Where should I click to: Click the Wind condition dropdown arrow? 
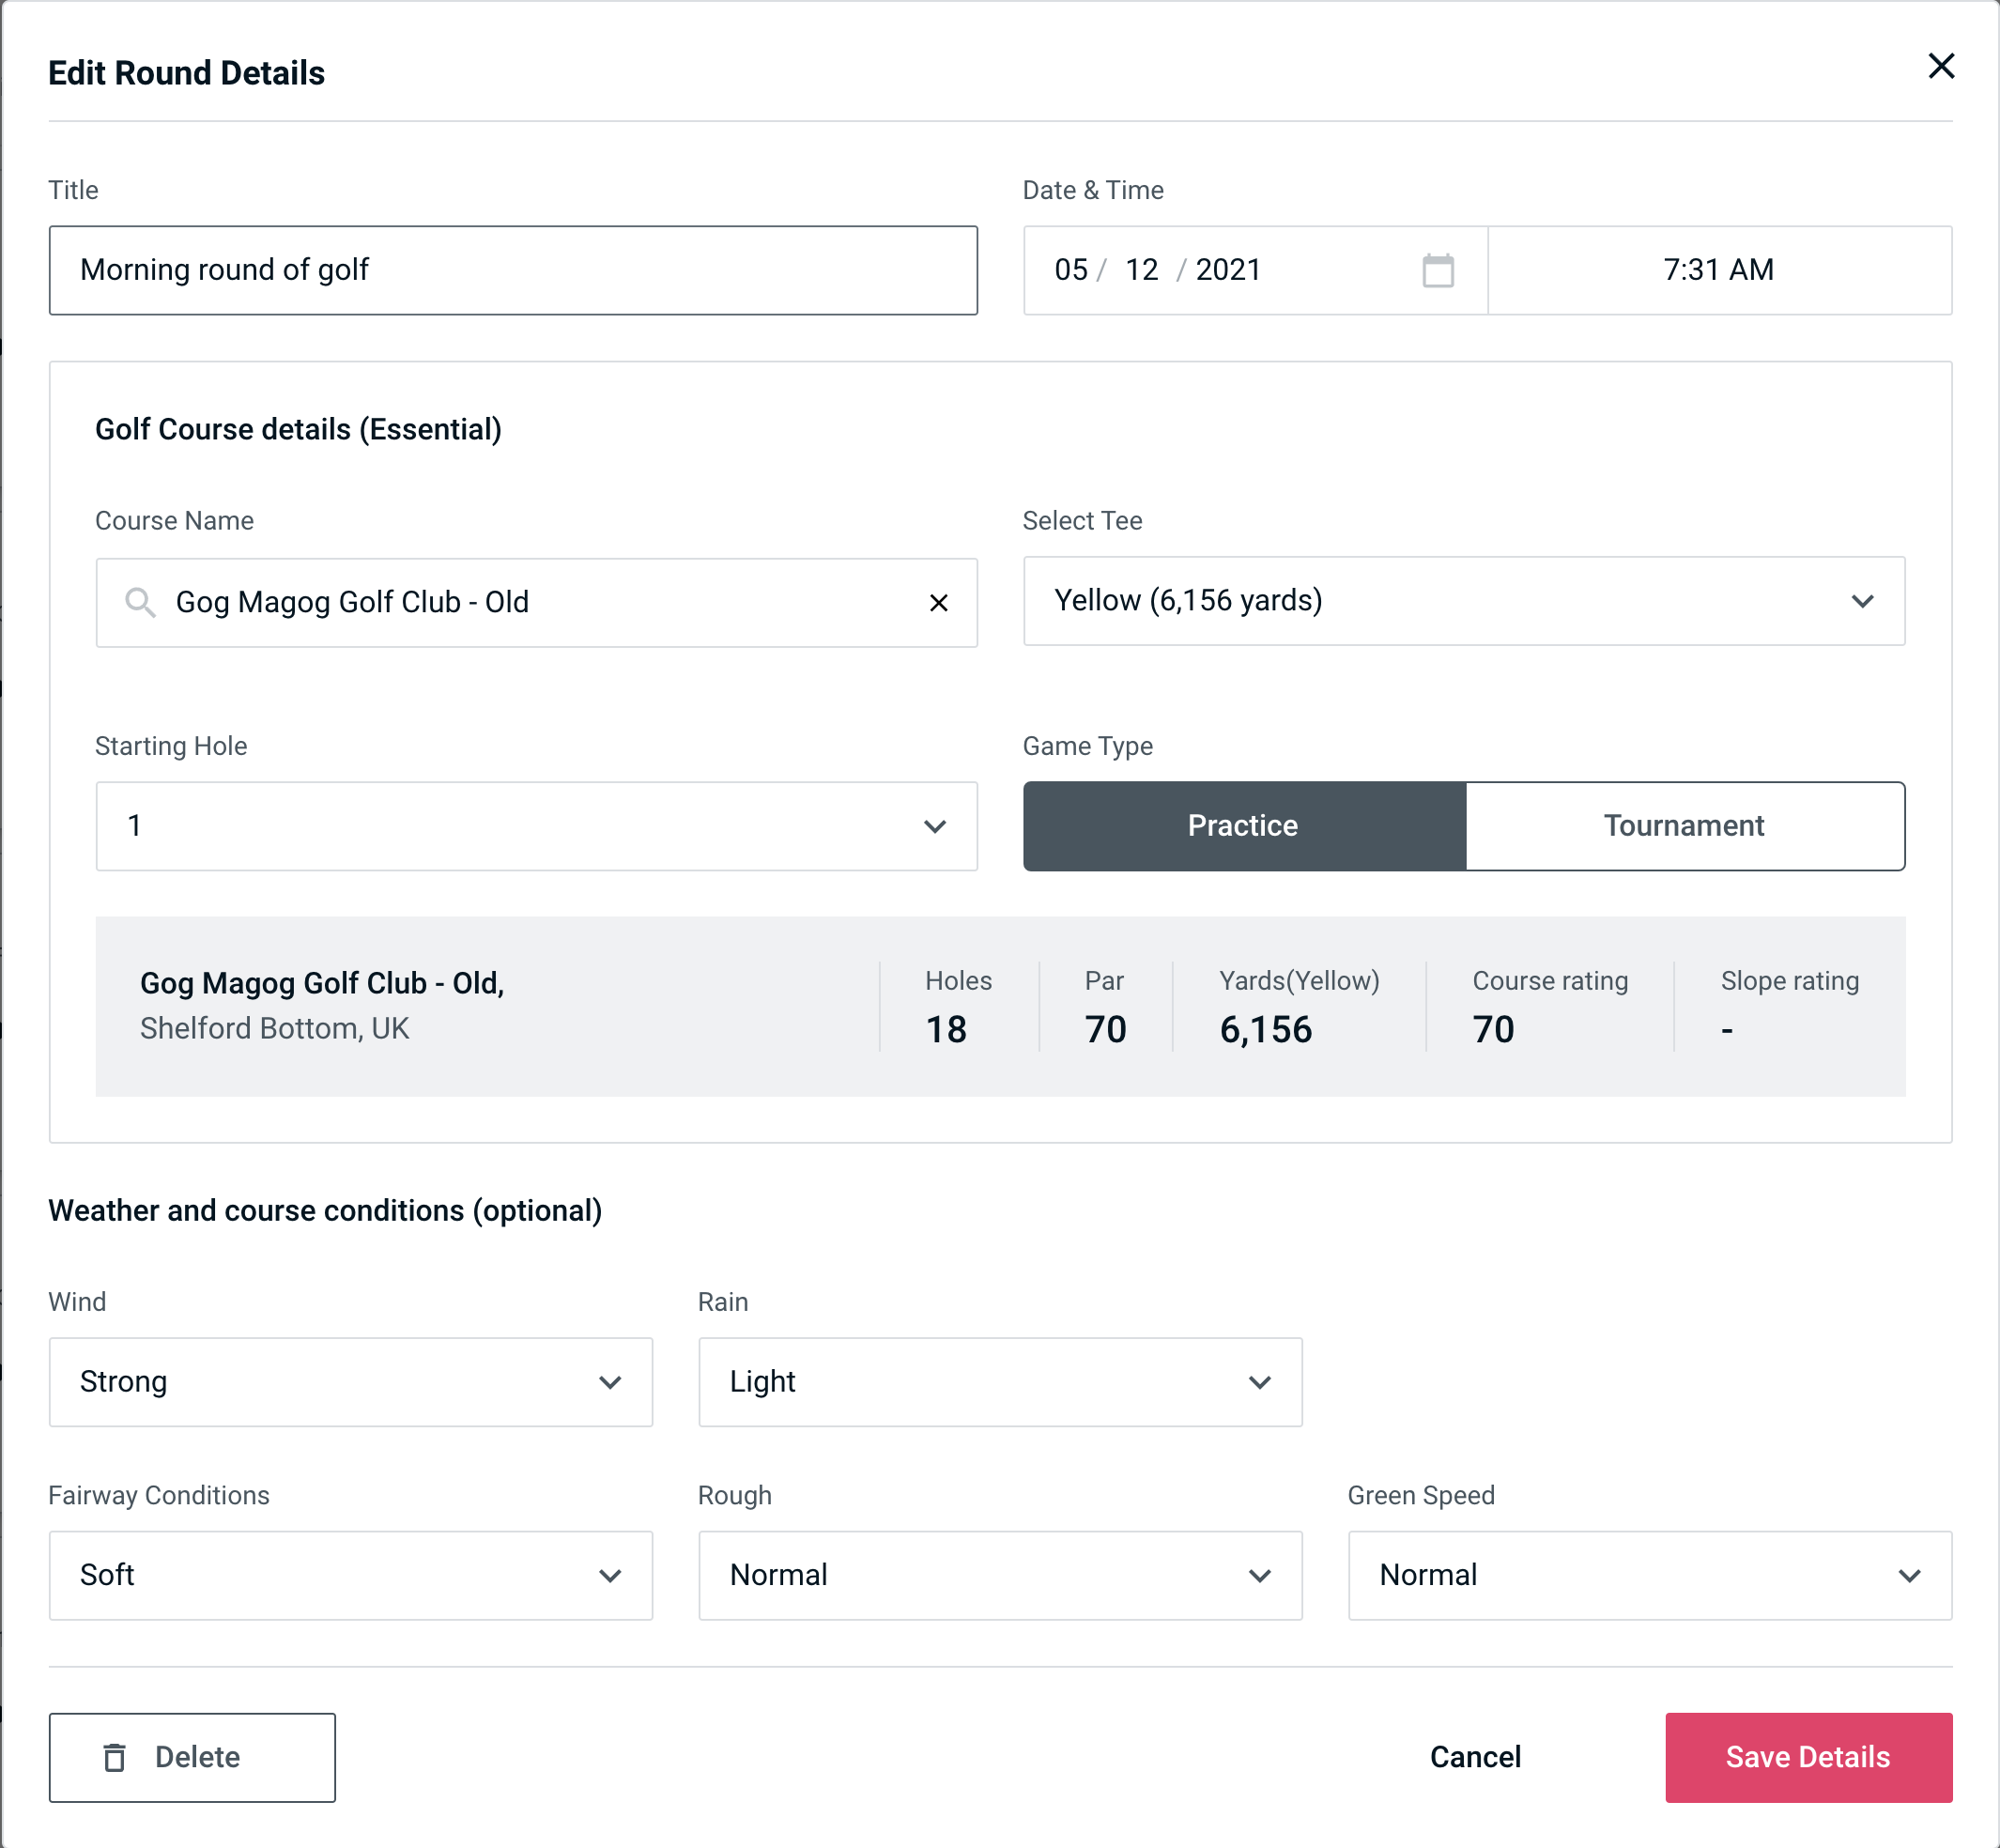pos(613,1381)
